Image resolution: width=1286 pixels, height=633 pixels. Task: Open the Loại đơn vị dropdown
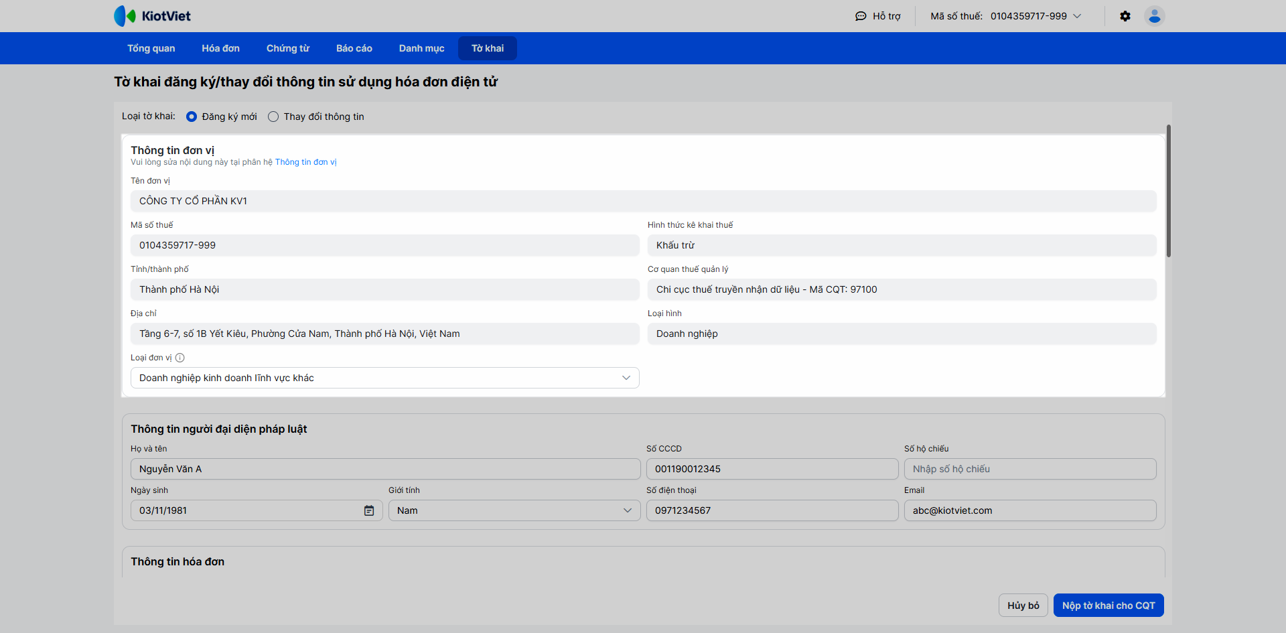(x=385, y=378)
